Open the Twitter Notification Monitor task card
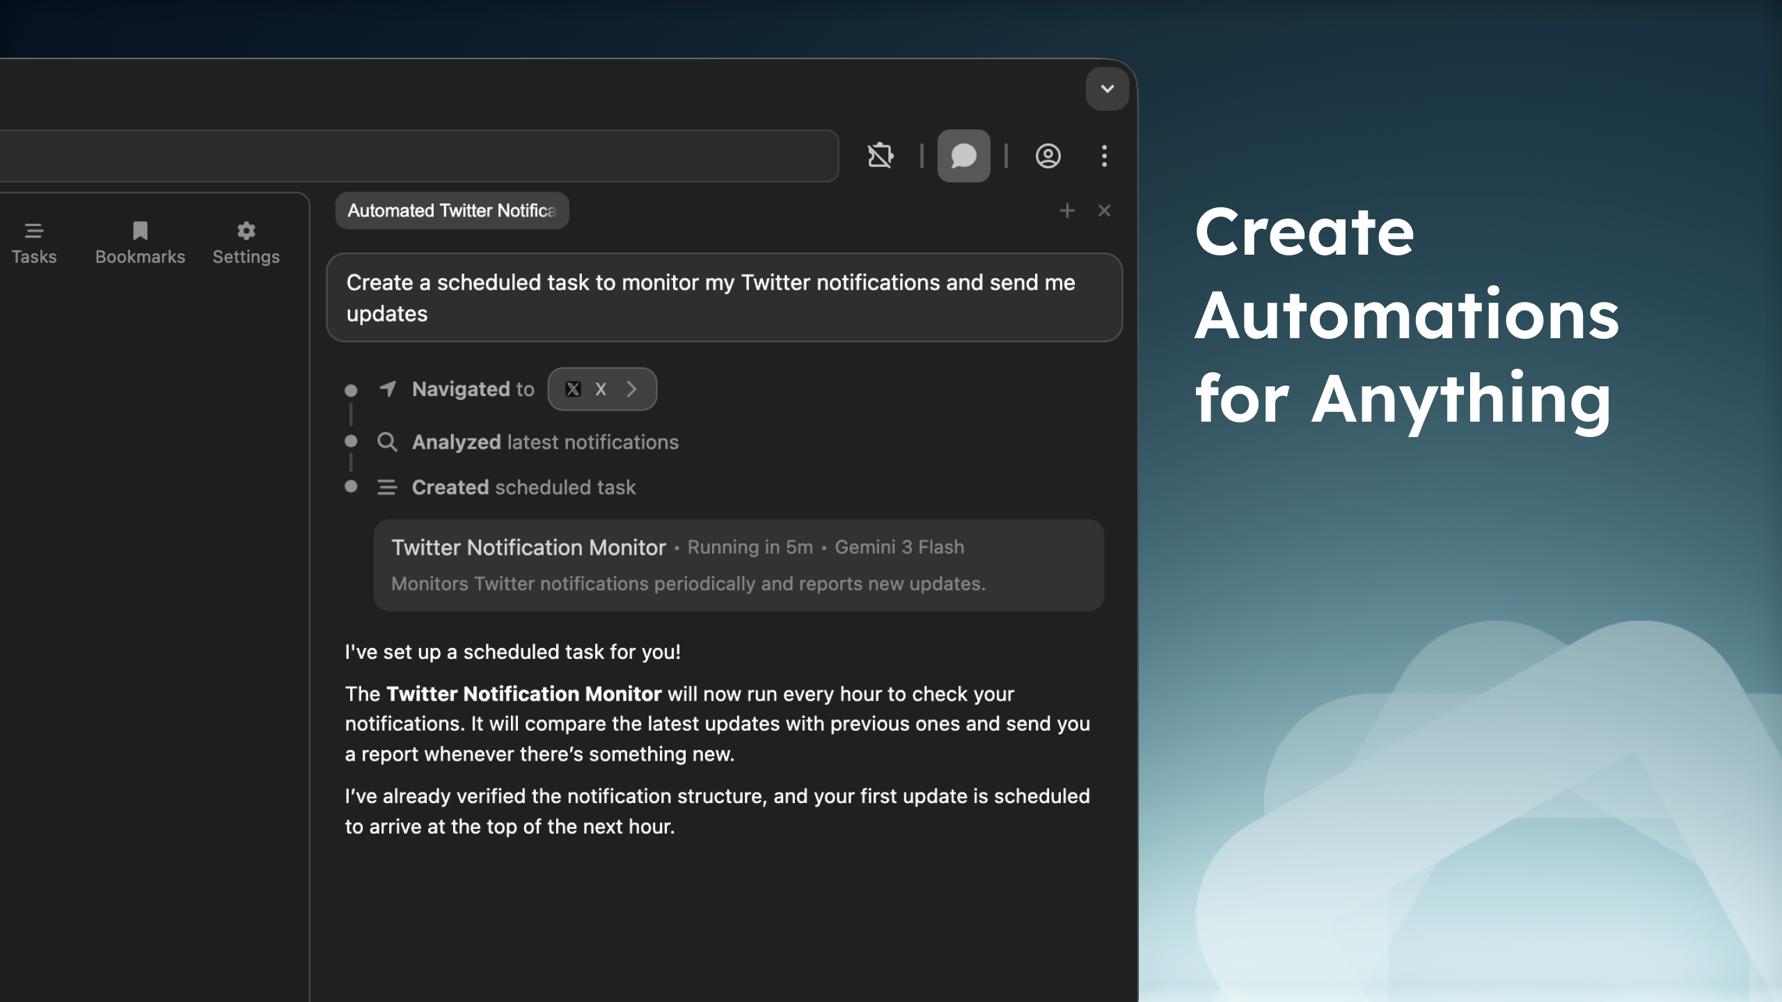Viewport: 1782px width, 1002px height. click(x=737, y=565)
